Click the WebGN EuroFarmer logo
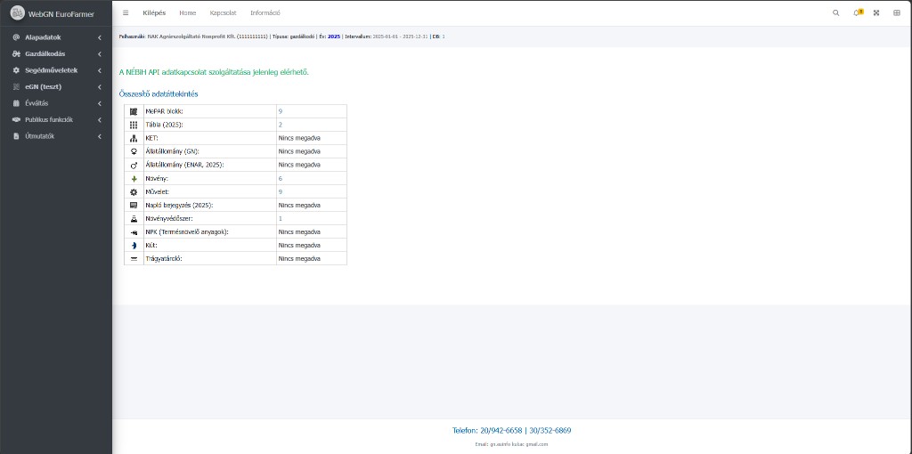Viewport: 912px width, 454px height. click(18, 12)
